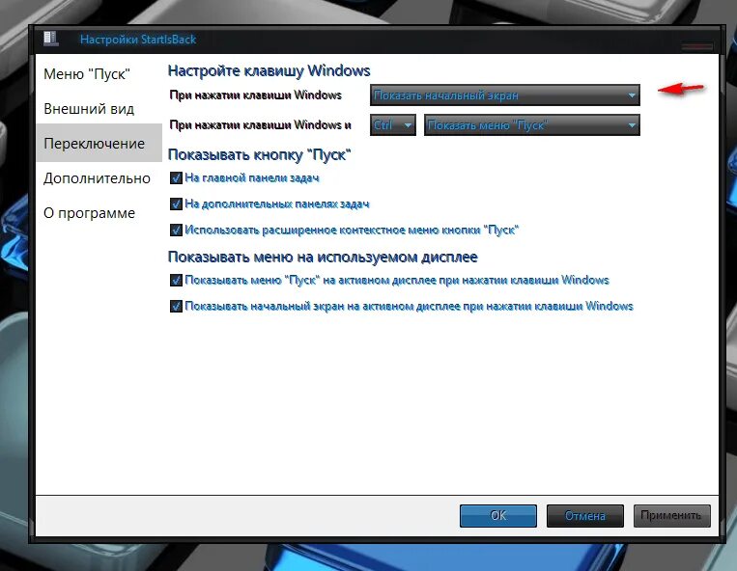Toggle На дополнительных панелях задач checkbox
The width and height of the screenshot is (737, 571).
pyautogui.click(x=176, y=204)
